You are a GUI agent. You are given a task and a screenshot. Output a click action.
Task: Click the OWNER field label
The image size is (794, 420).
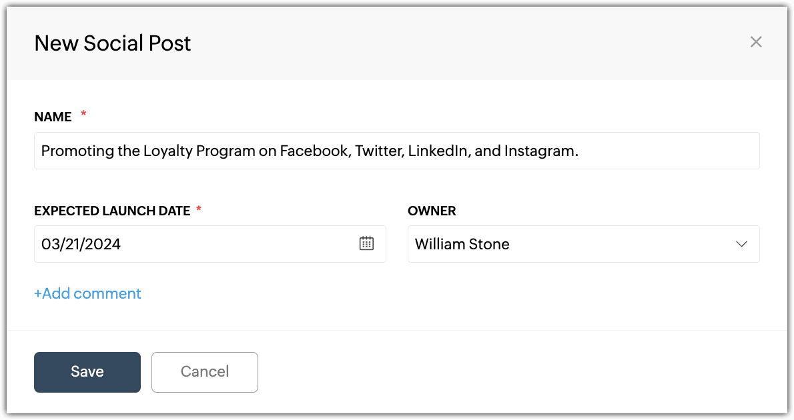pos(432,211)
